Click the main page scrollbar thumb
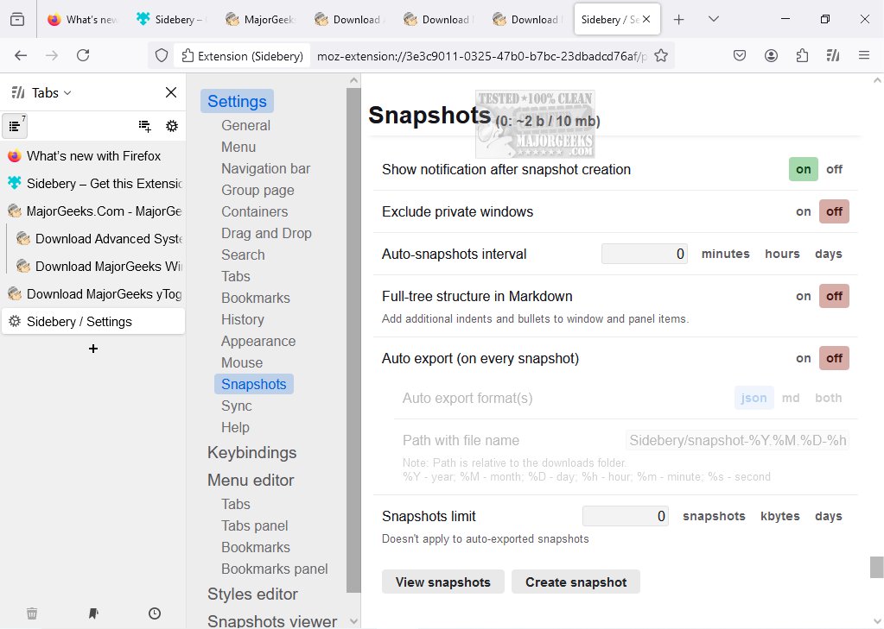 (876, 567)
